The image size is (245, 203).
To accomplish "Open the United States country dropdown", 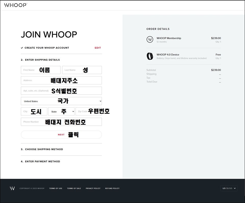I will click(x=62, y=101).
